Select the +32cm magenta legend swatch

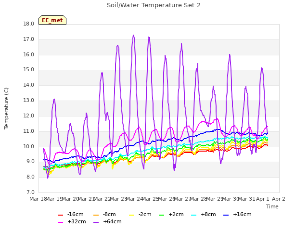tap(60, 222)
